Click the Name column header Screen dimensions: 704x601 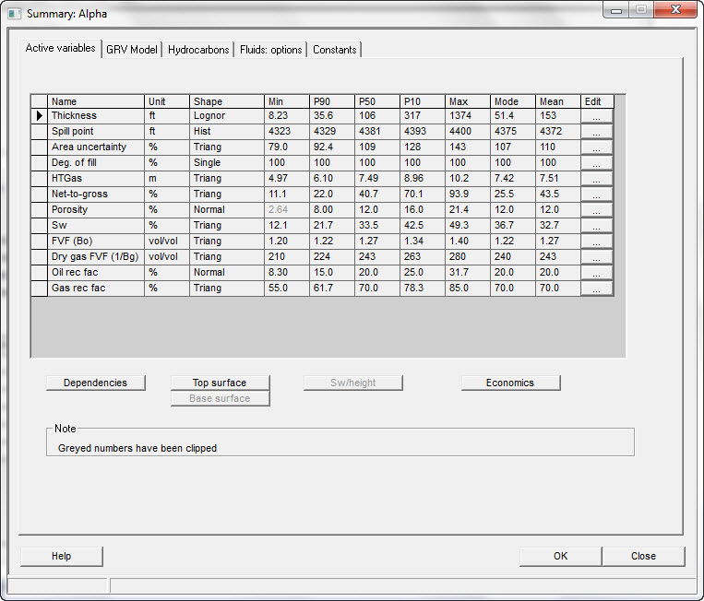coord(96,101)
